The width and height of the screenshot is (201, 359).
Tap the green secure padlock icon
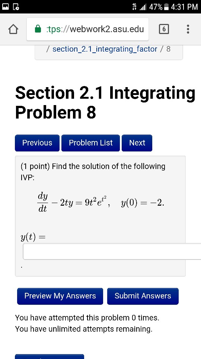[38, 29]
